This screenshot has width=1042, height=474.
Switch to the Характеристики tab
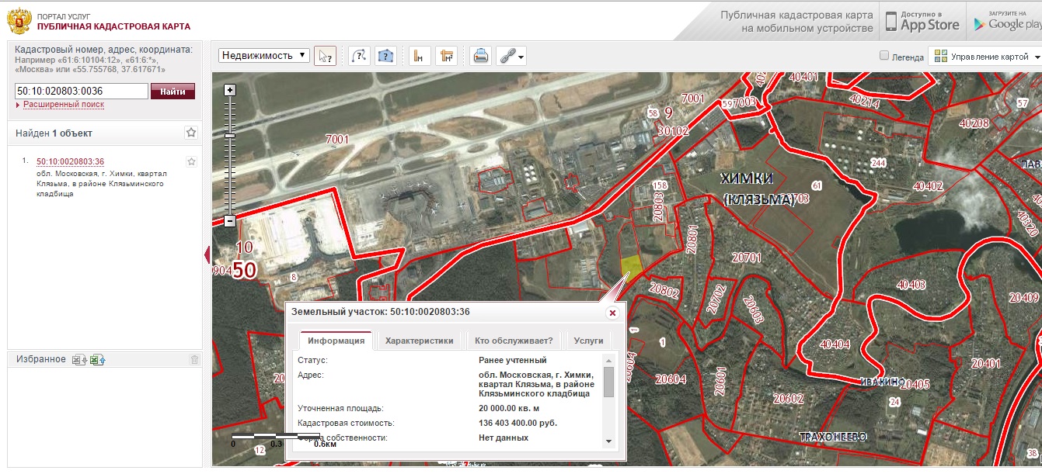pyautogui.click(x=419, y=341)
